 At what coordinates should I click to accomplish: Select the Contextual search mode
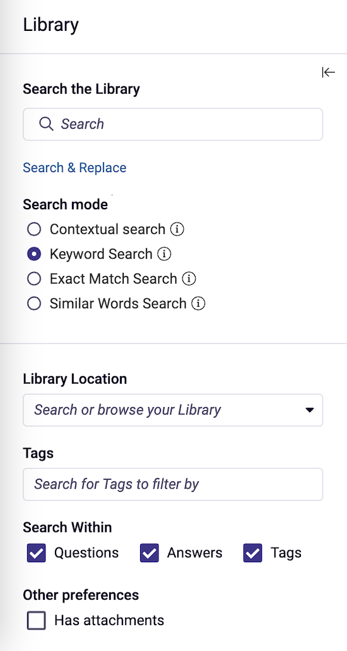coord(34,229)
